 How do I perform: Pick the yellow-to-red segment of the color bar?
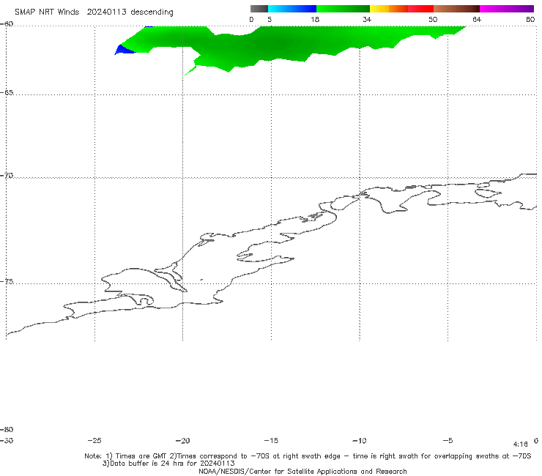tap(401, 9)
